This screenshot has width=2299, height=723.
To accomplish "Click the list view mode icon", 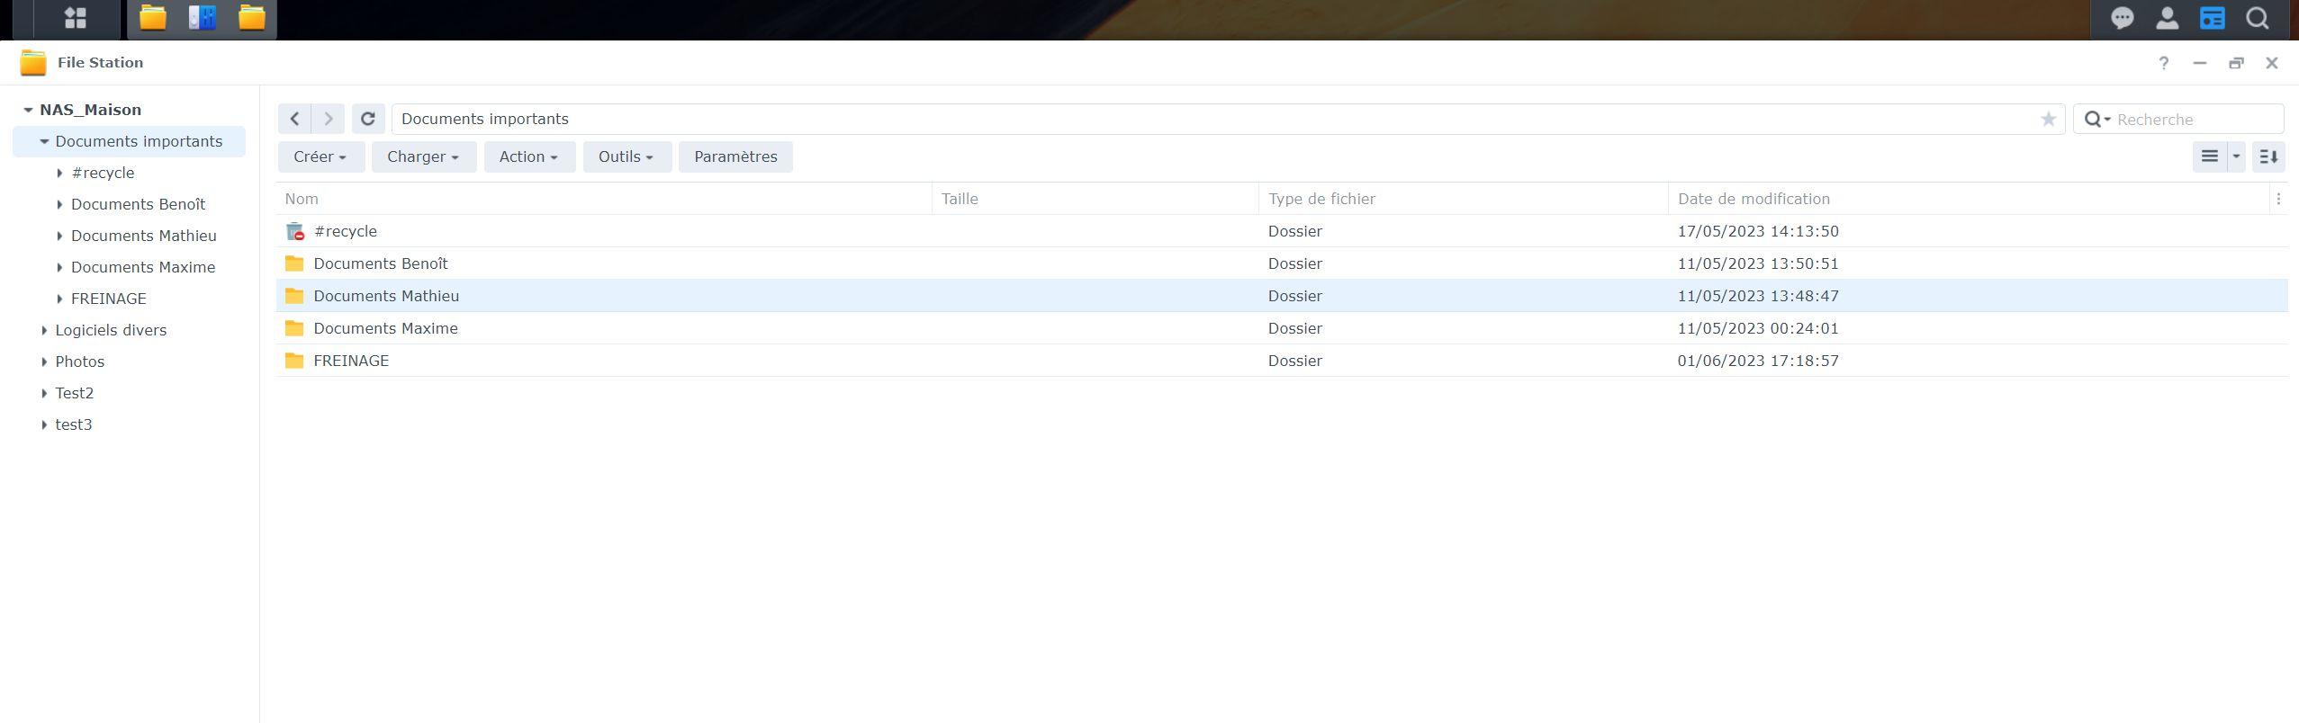I will coord(2210,156).
